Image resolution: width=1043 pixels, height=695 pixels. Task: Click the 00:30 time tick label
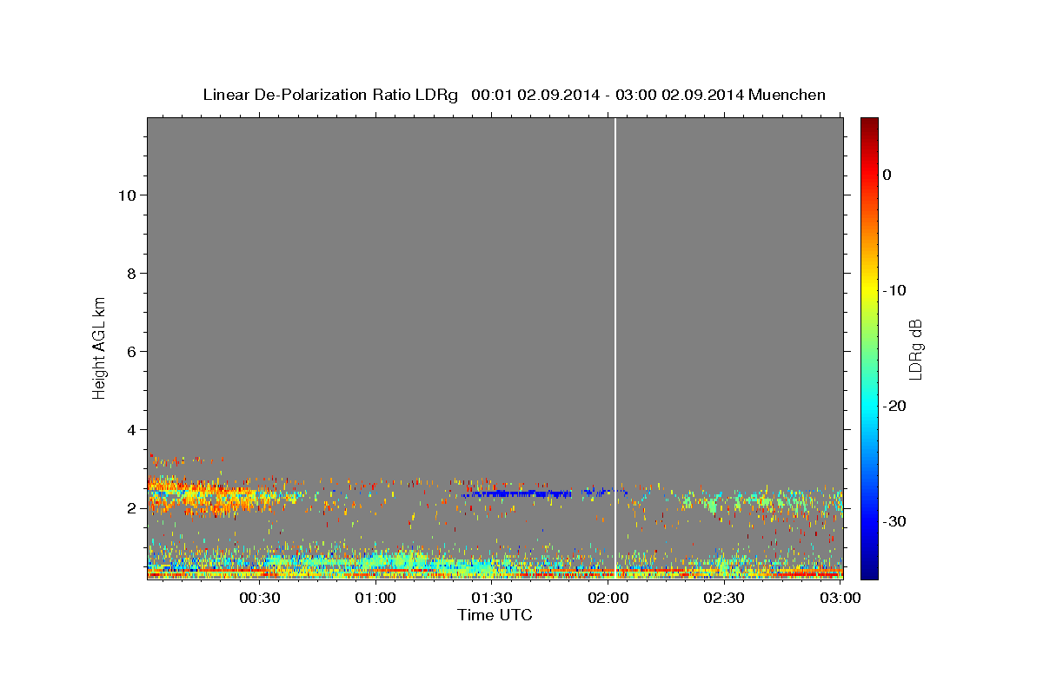click(x=259, y=598)
